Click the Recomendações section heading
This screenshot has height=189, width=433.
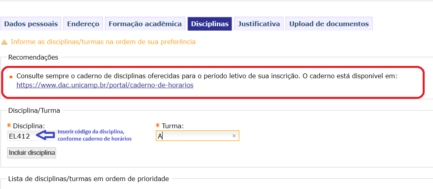pos(33,57)
